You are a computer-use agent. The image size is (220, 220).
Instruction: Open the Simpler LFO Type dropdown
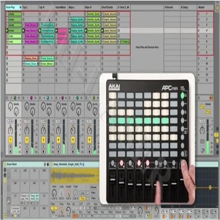(x=90, y=216)
